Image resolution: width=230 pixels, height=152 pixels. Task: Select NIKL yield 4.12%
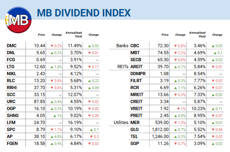click(x=76, y=74)
